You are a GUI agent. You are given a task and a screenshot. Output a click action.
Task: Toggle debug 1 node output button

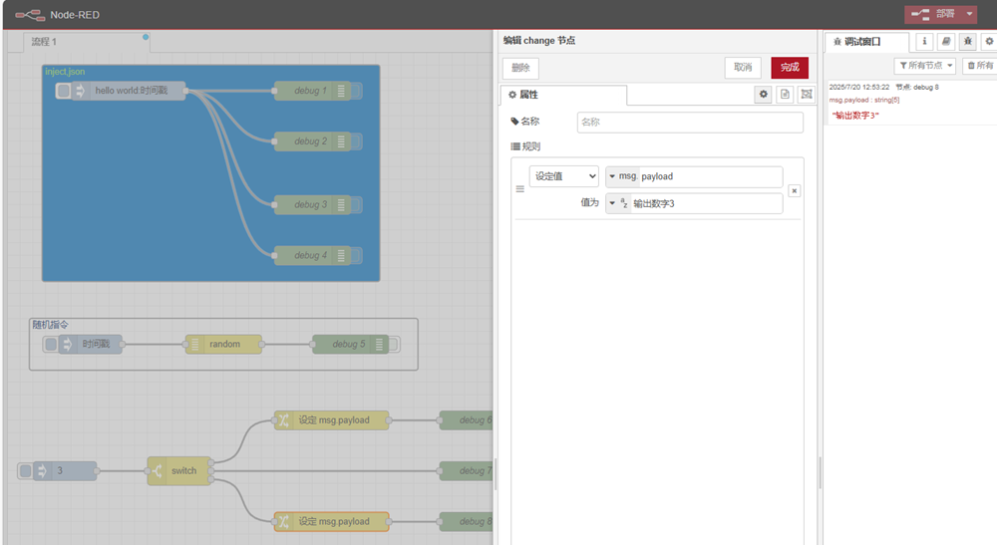point(357,91)
